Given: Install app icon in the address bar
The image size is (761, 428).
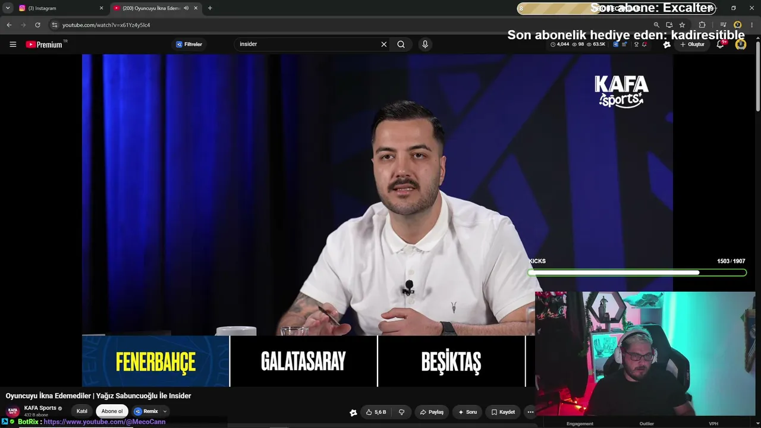Looking at the screenshot, I should 669,25.
